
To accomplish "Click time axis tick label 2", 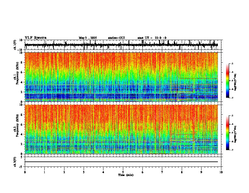I will click(x=64, y=172).
